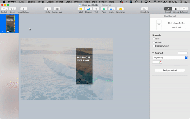
Task: Switch to the Animera inspector tab
Action: 175,9
